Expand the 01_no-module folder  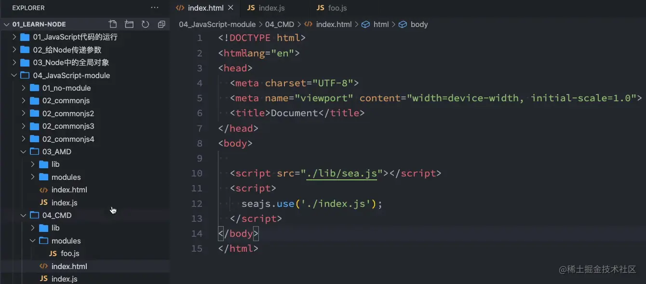click(x=24, y=88)
